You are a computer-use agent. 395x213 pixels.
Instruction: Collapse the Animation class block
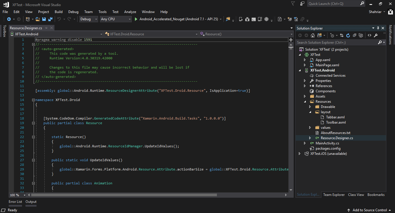[33, 183]
